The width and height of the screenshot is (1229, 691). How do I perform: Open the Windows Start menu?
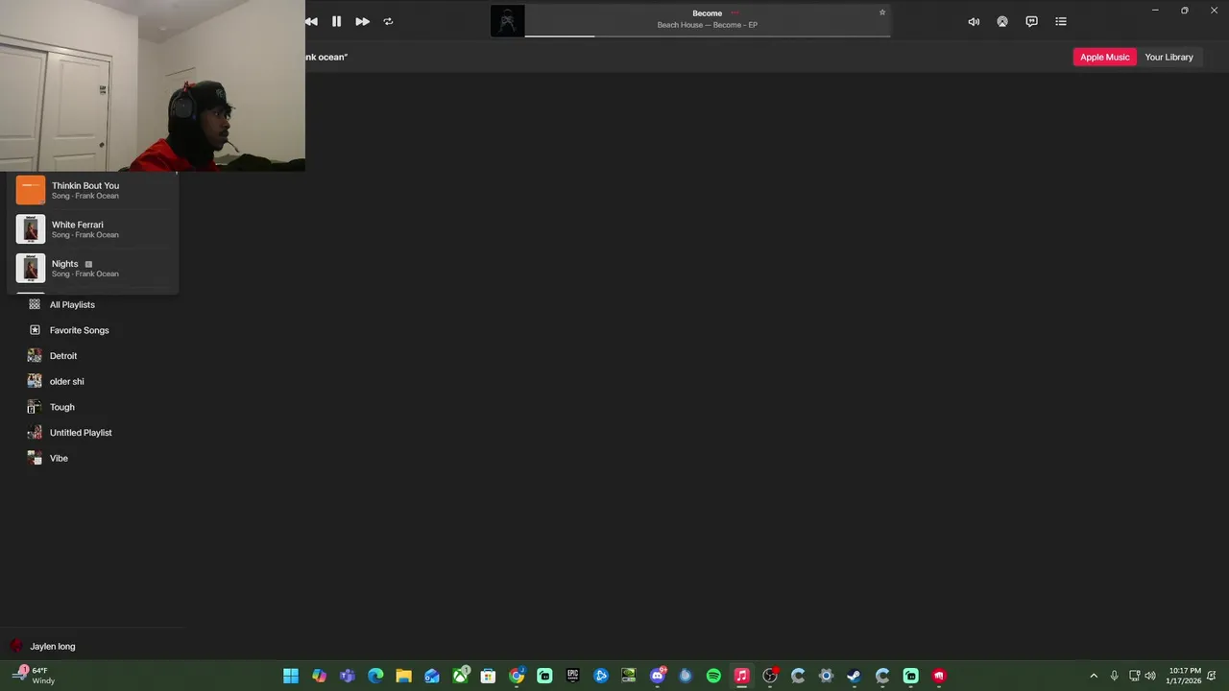[291, 676]
